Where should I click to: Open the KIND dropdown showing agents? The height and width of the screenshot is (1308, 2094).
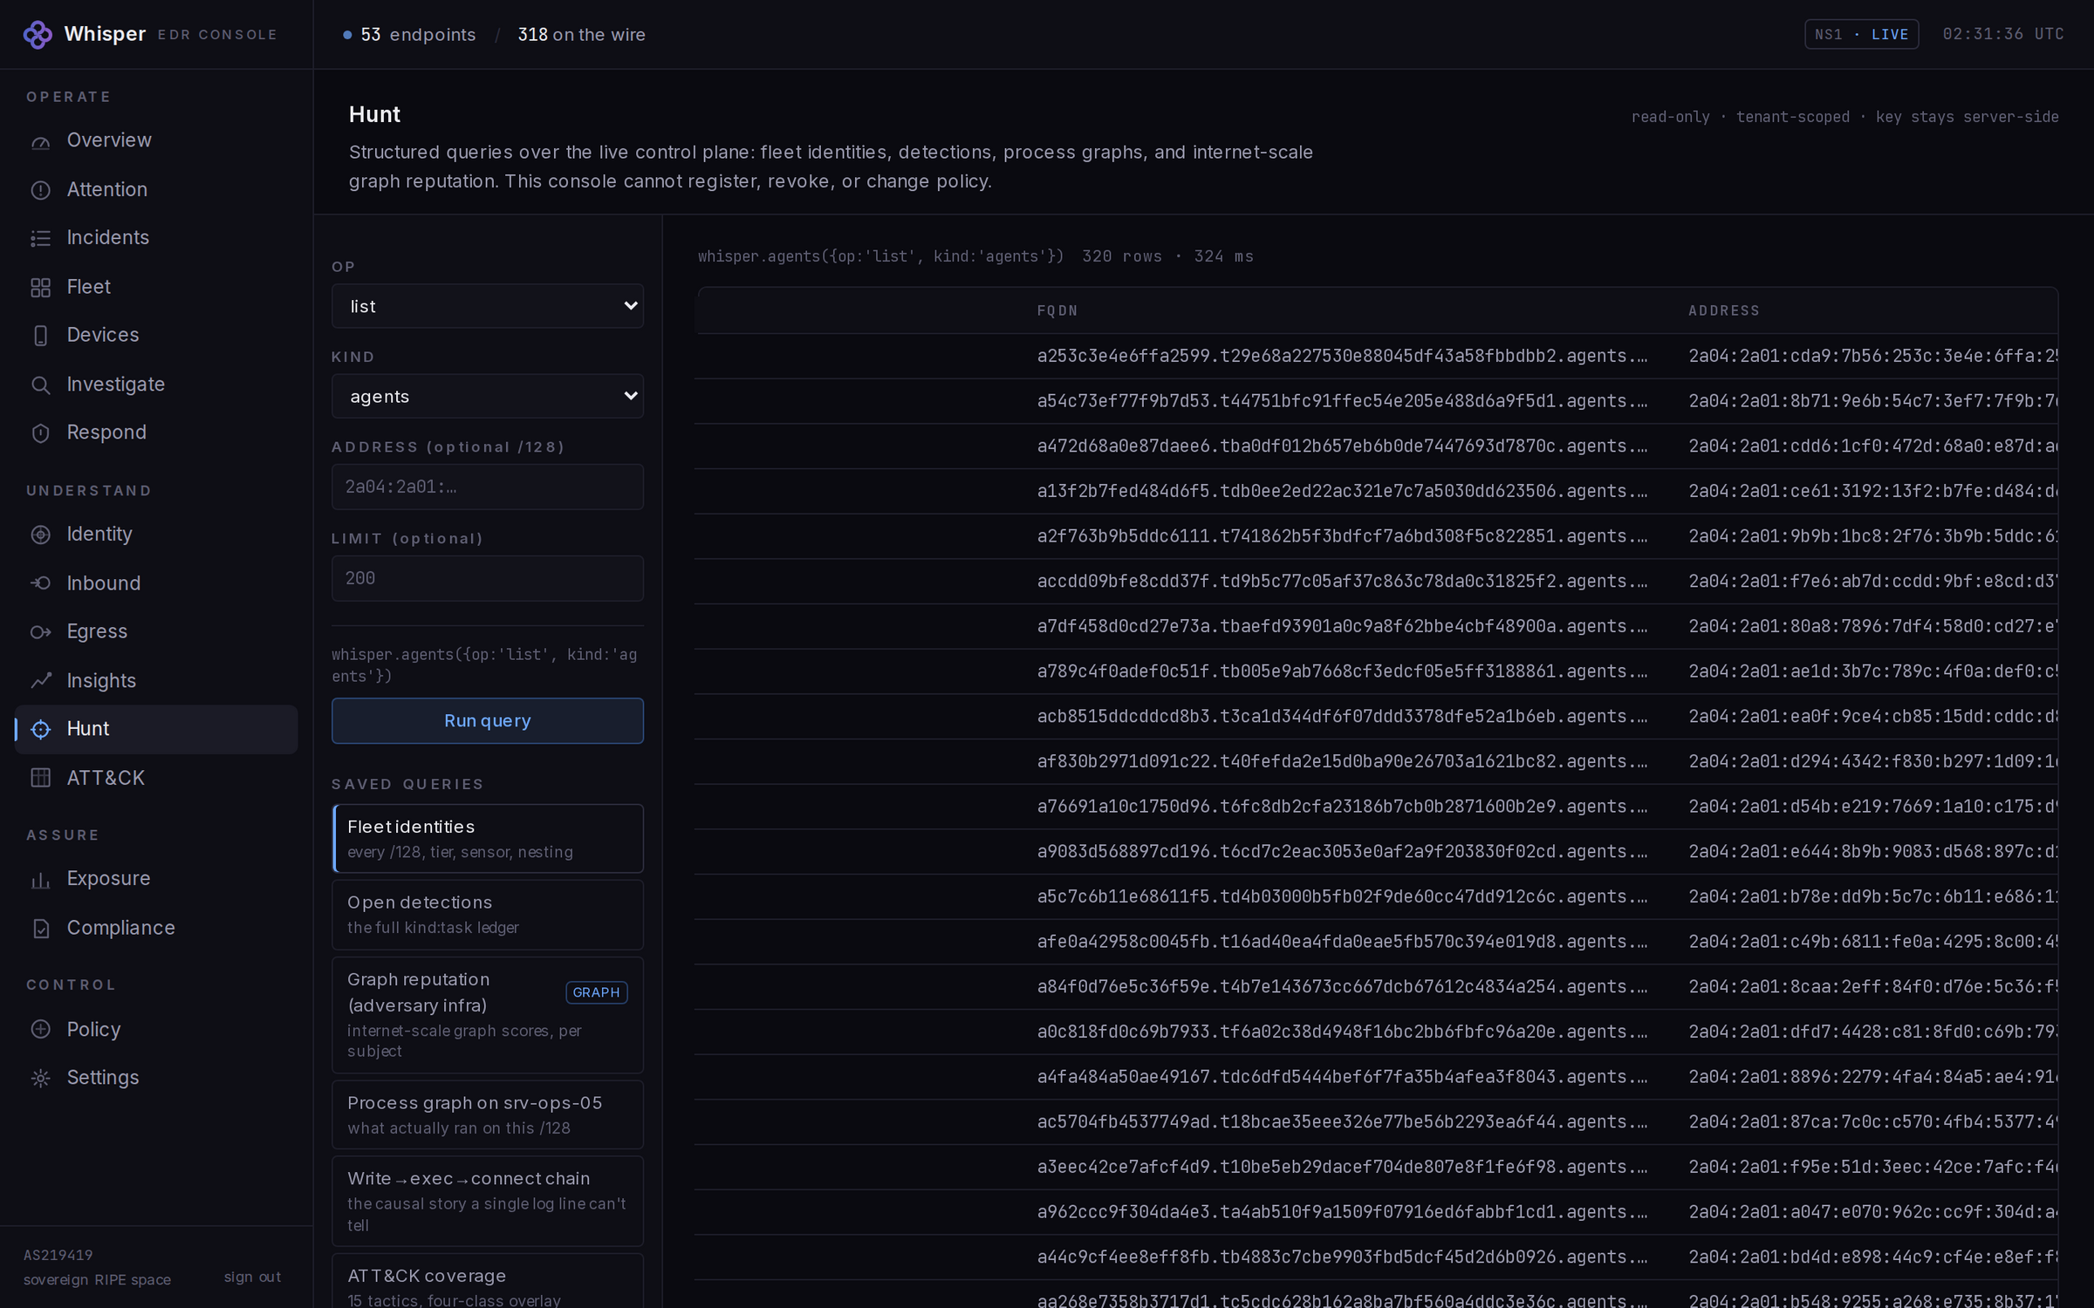coord(488,396)
